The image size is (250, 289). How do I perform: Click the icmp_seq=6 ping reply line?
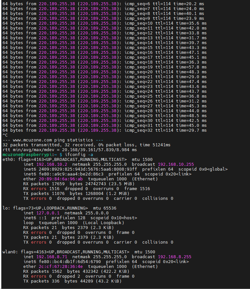click(103, 4)
